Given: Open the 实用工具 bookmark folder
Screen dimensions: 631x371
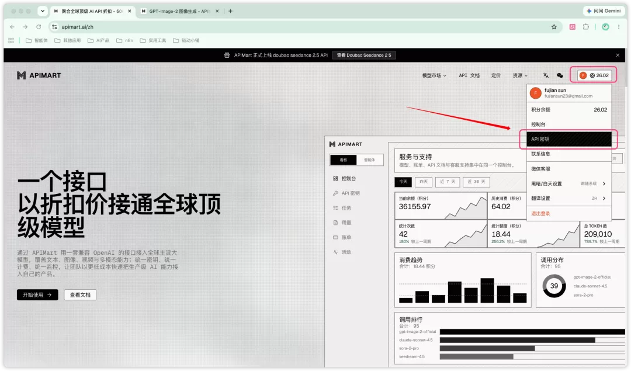Looking at the screenshot, I should click(x=153, y=40).
